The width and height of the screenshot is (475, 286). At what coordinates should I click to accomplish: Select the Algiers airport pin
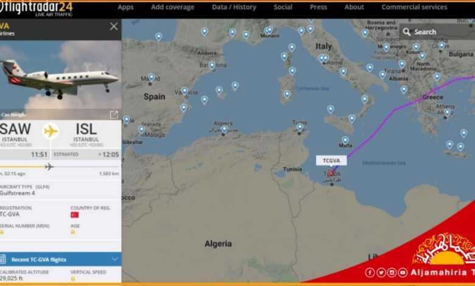click(224, 130)
